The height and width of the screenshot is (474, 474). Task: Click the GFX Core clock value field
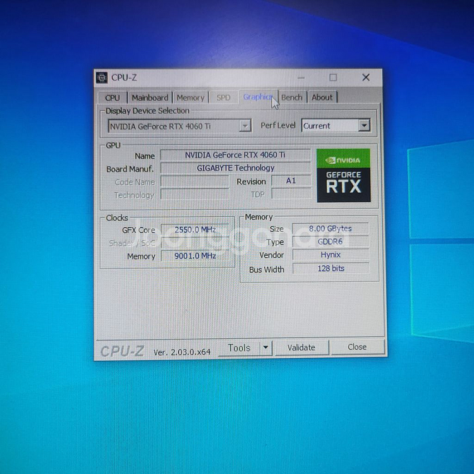click(196, 229)
